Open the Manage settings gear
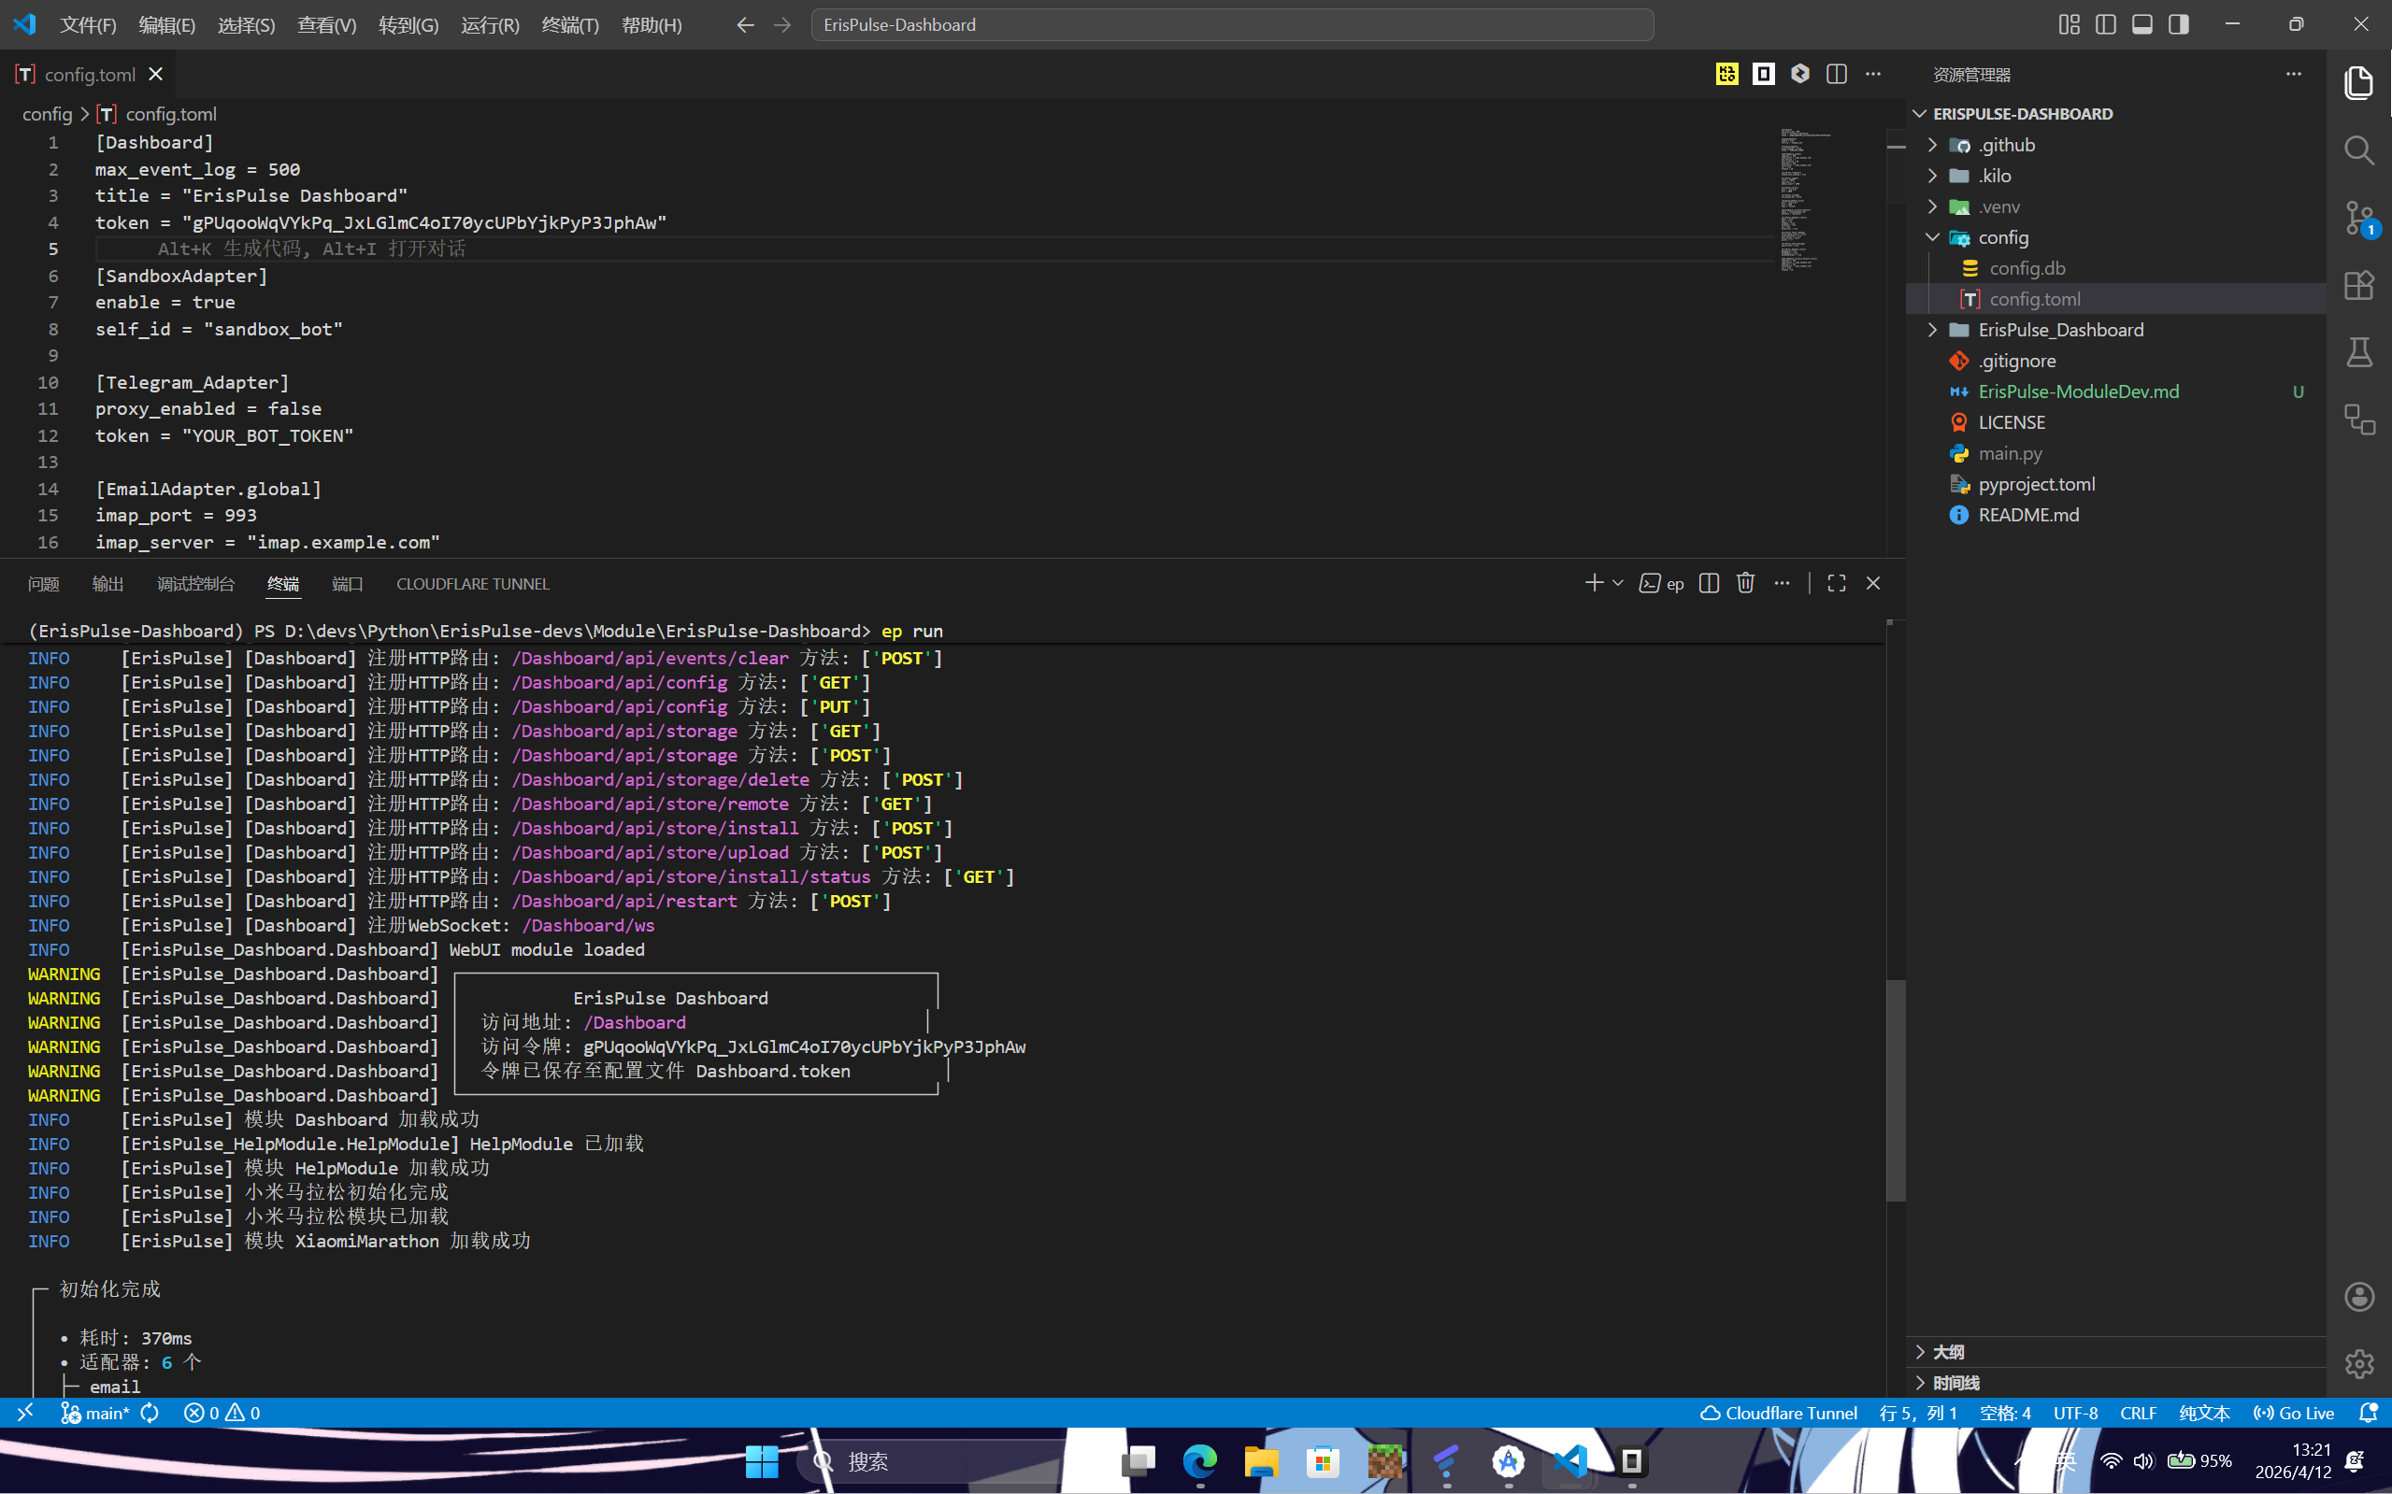This screenshot has height=1494, width=2392. tap(2358, 1363)
